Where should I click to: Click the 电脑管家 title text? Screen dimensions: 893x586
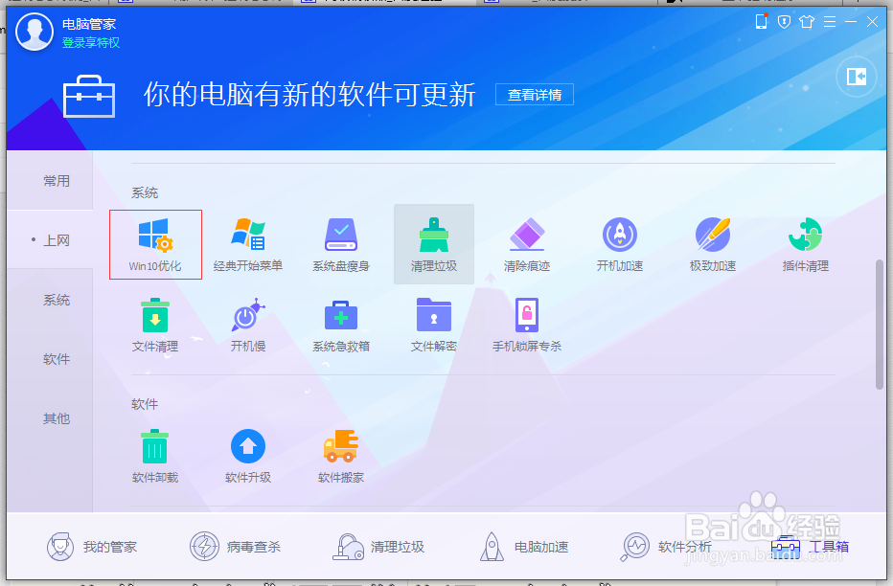click(89, 24)
